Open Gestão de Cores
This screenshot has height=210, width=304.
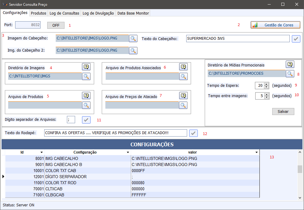(x=275, y=25)
